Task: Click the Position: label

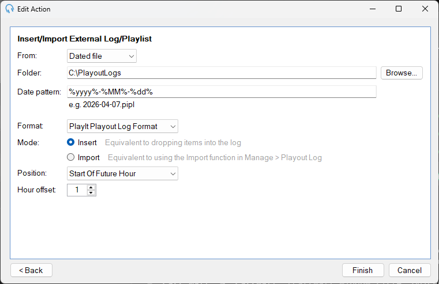Action: 32,173
